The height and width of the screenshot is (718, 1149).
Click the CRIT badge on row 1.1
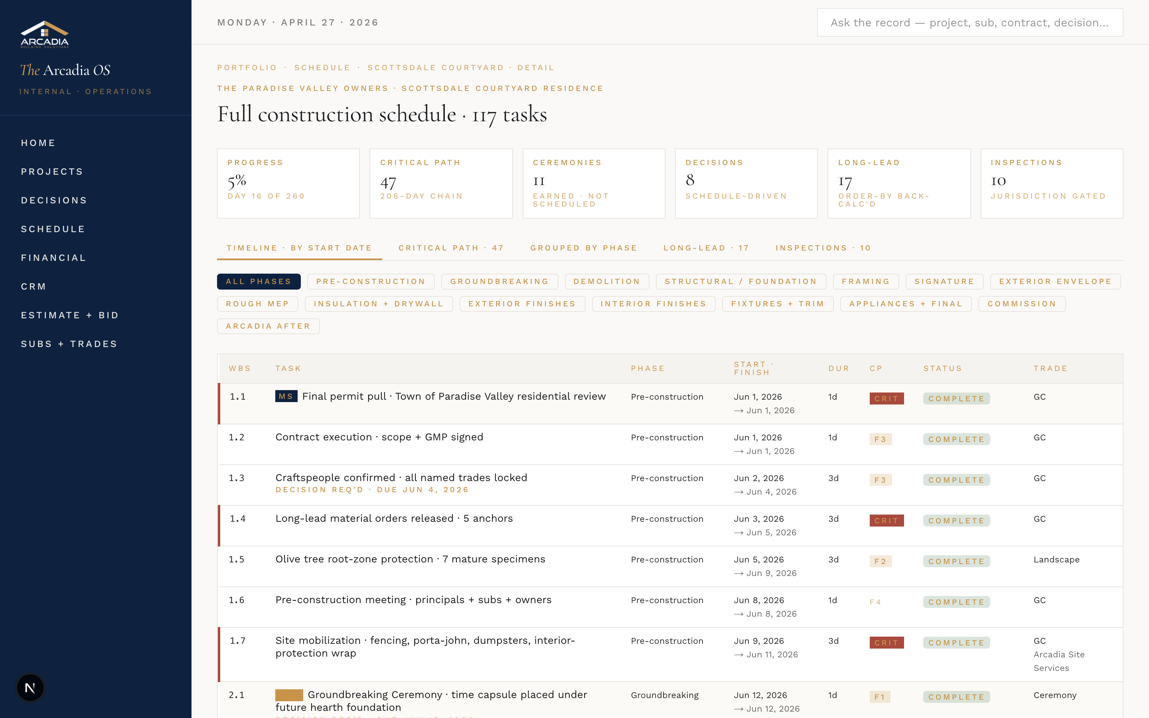[x=886, y=398]
